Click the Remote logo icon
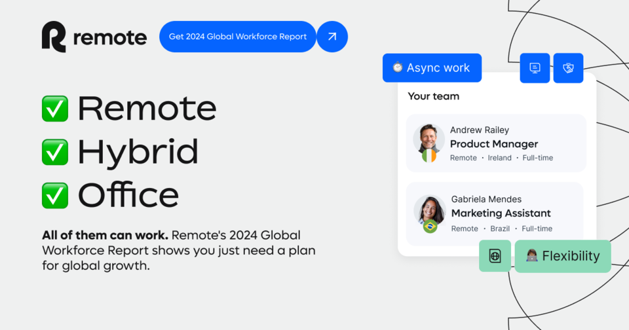The width and height of the screenshot is (629, 330). pos(54,37)
